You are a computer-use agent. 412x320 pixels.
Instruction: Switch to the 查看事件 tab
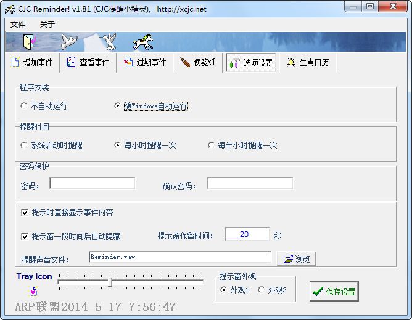tap(88, 62)
